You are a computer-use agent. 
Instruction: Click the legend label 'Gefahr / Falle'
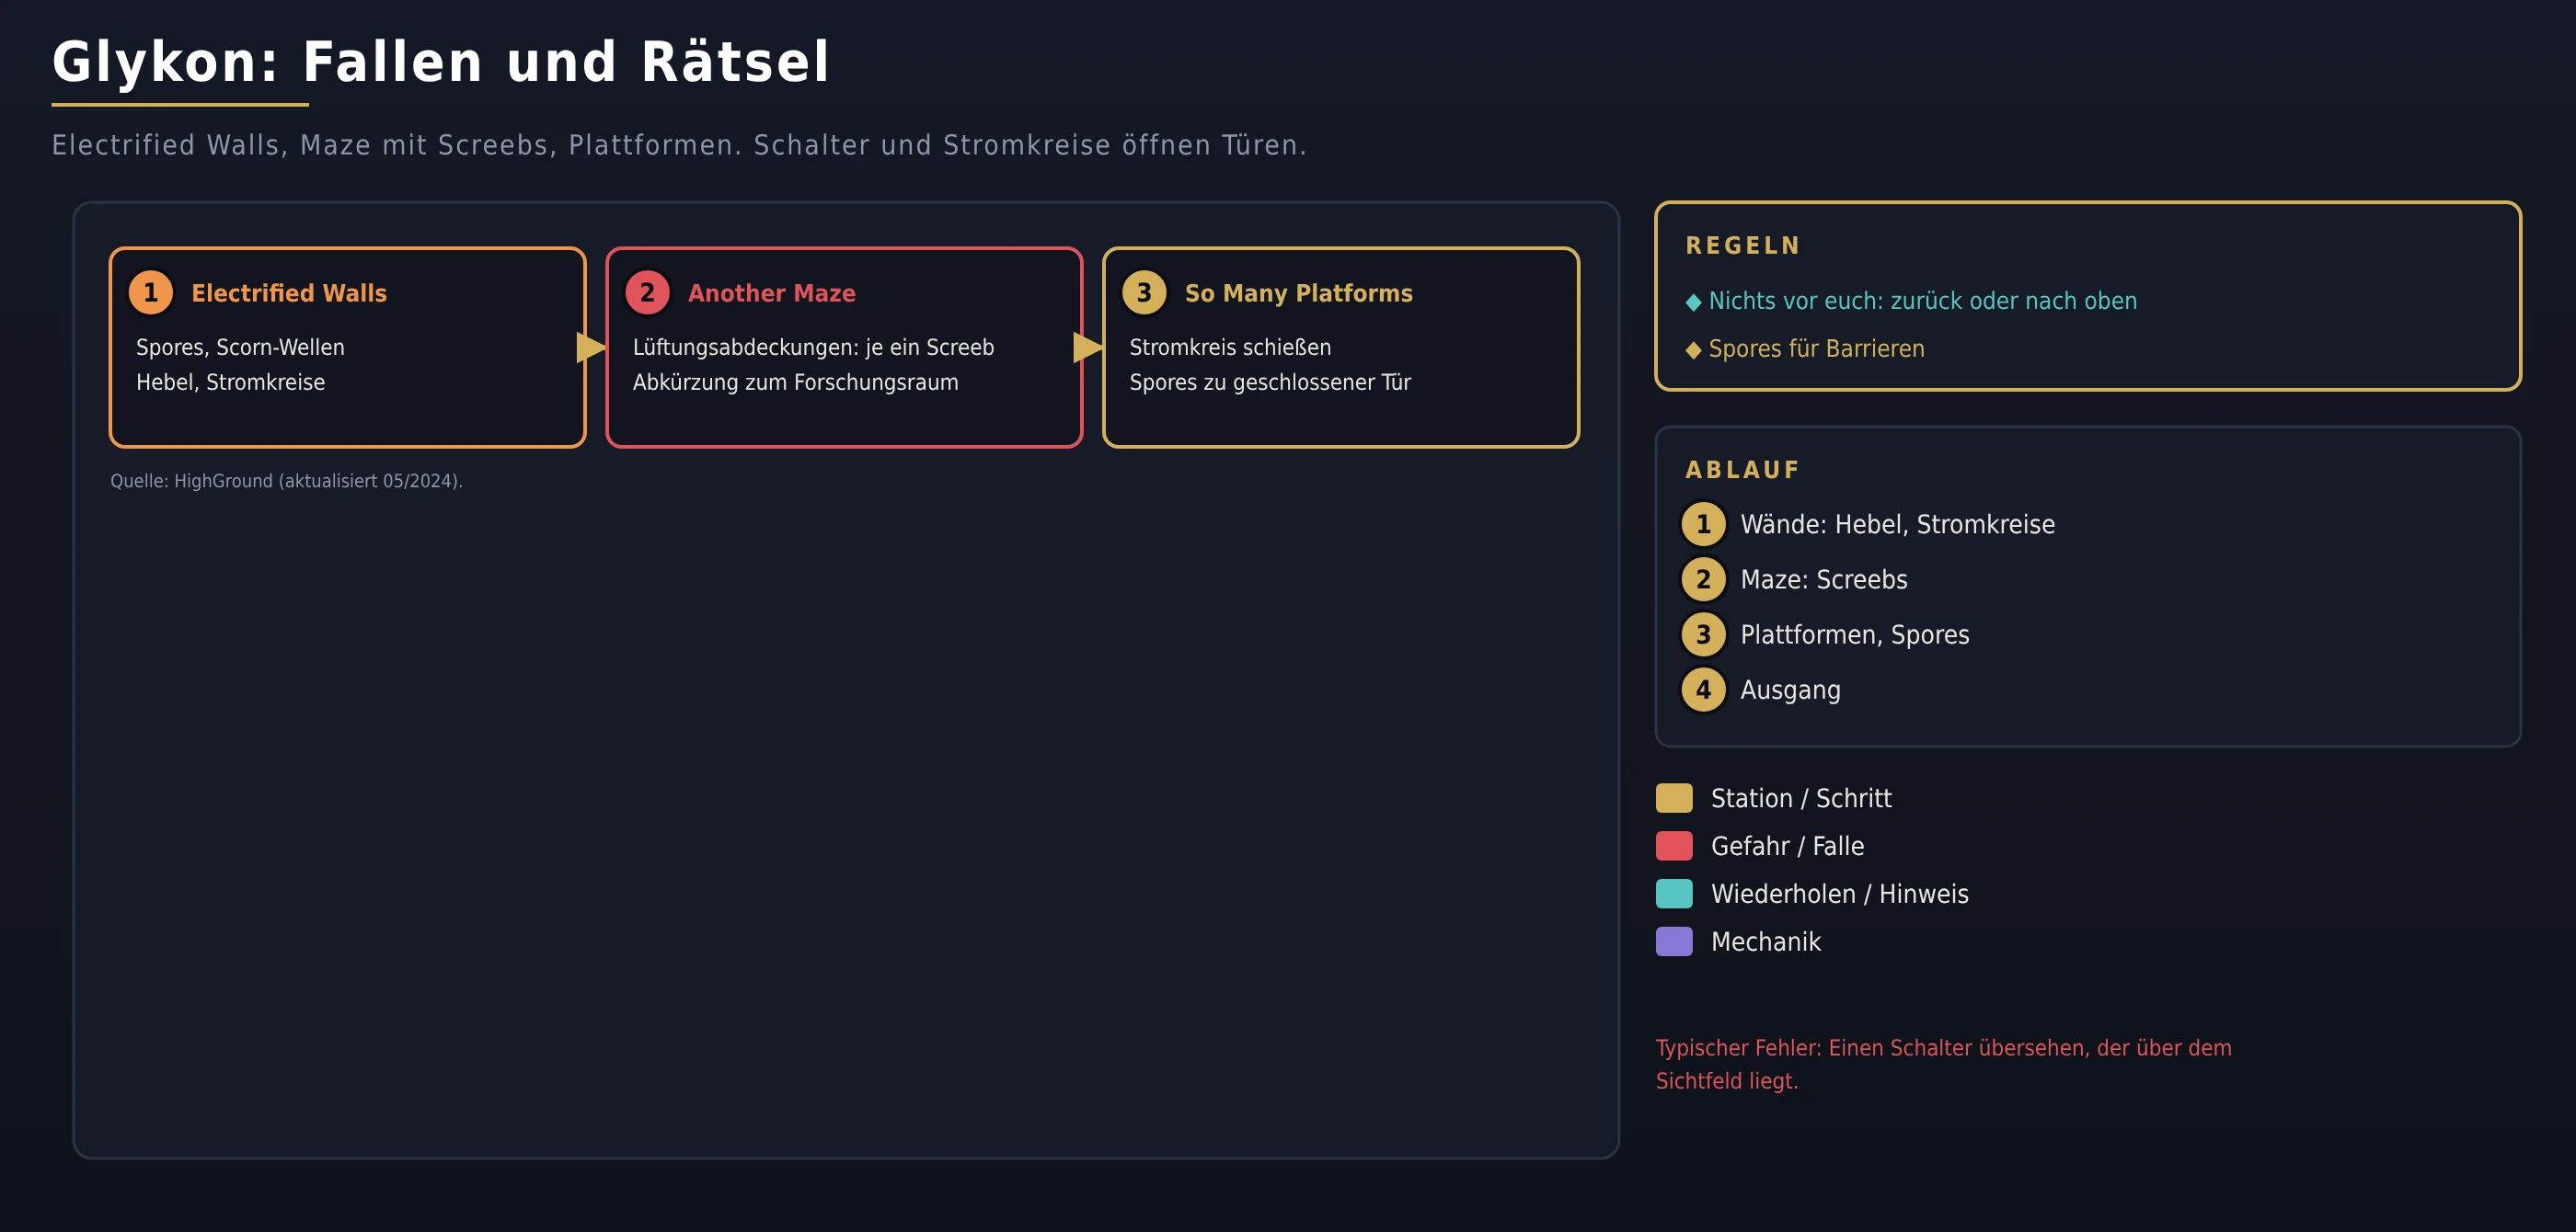click(1787, 847)
